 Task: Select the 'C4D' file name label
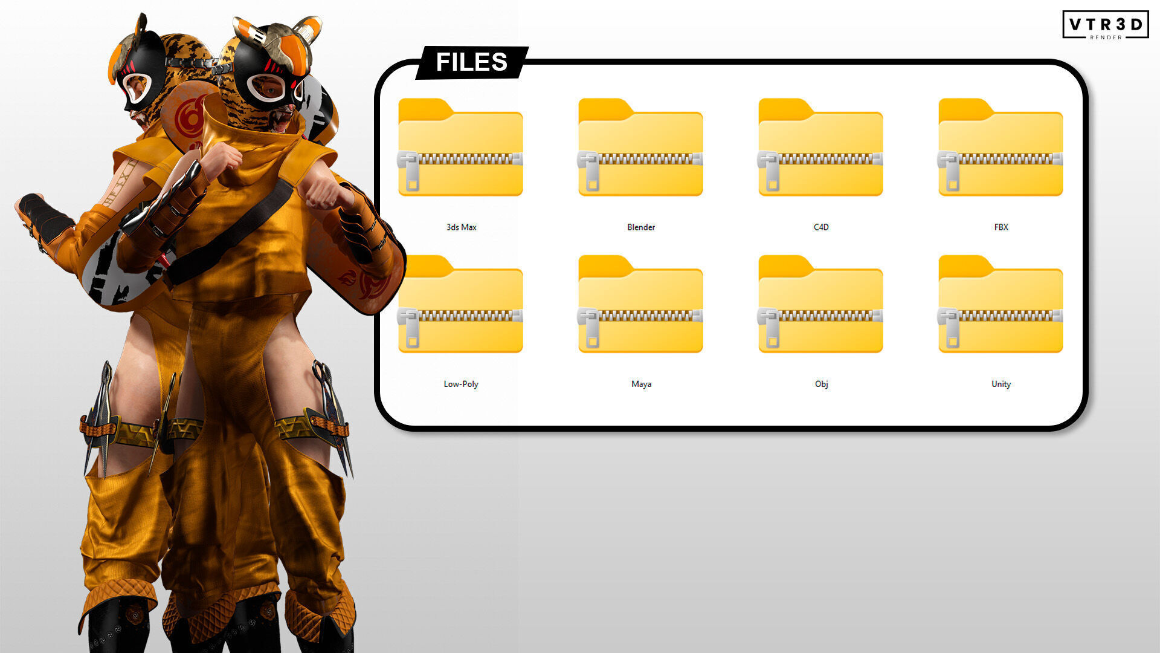pyautogui.click(x=821, y=227)
